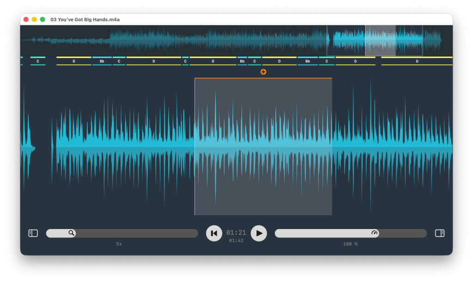Screen dimensions: 473x282
Task: Click the second Bb chord label
Action: [242, 60]
